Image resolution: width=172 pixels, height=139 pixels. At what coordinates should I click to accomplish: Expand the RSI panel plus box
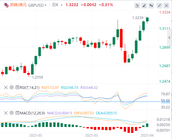click(x=17, y=87)
